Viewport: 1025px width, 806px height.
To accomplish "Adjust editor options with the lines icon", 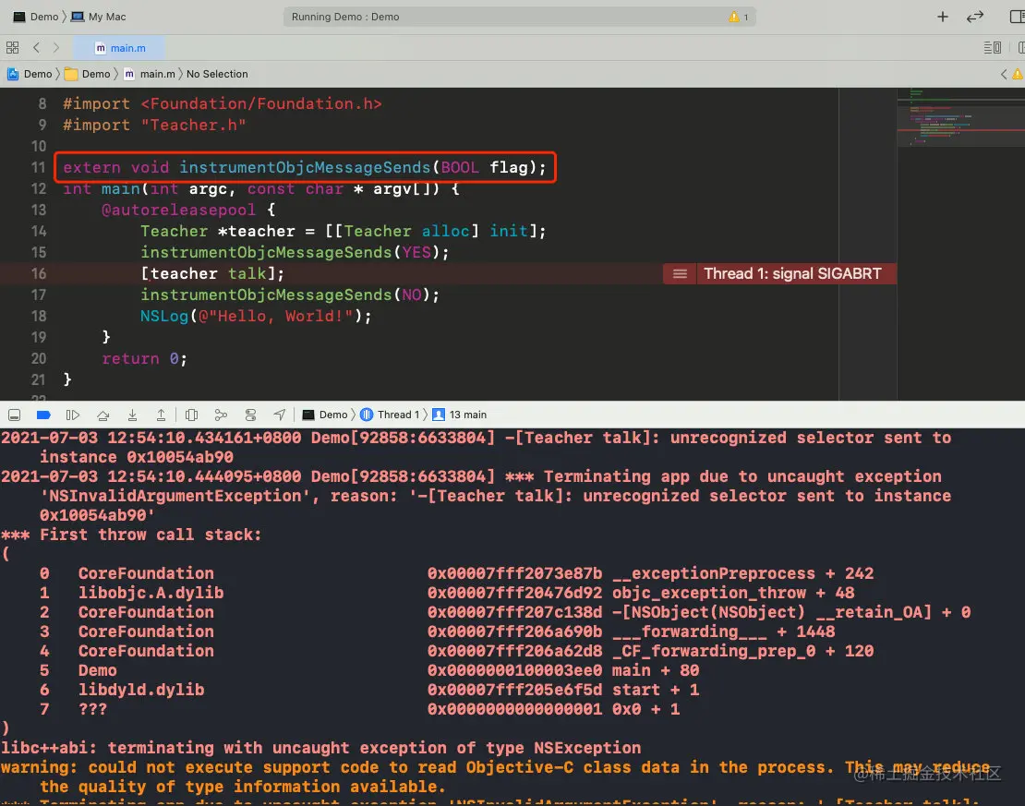I will coord(993,48).
